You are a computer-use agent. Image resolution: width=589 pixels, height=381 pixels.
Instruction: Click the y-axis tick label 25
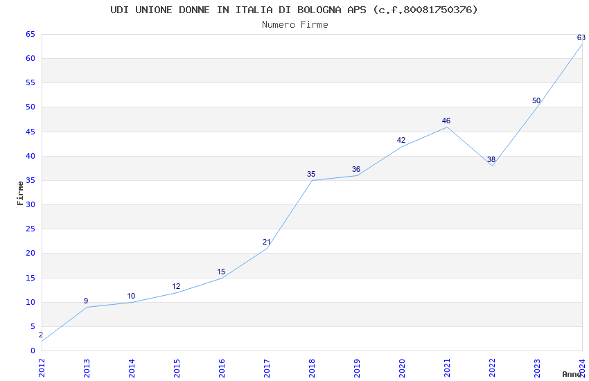(30, 229)
